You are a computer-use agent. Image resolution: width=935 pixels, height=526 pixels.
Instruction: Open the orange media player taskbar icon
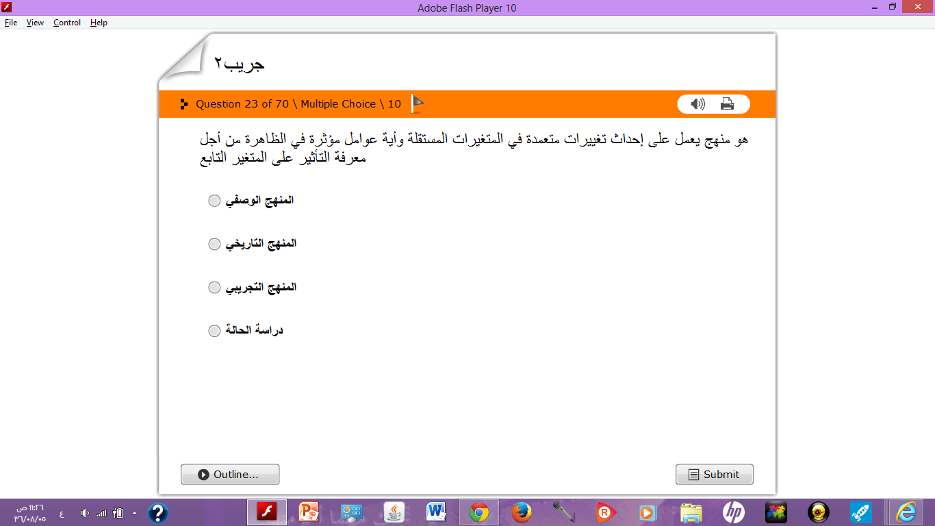pos(648,512)
